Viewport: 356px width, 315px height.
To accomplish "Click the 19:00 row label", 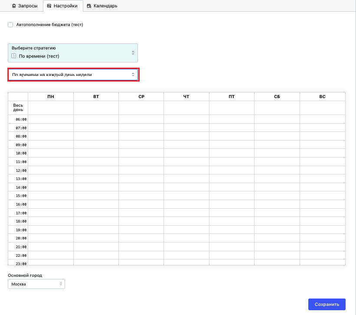I will point(21,230).
